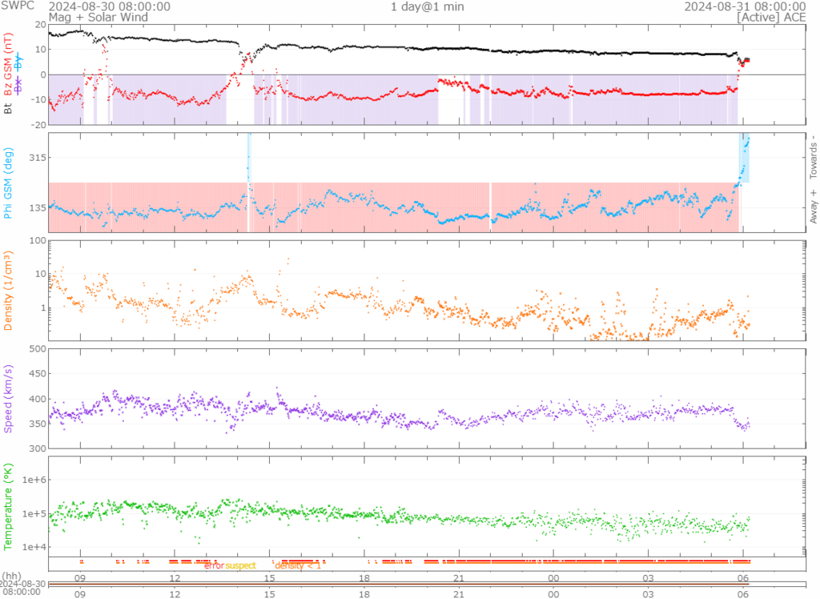This screenshot has width=820, height=599.
Task: Click the Phi GSM (deg) axis label
Action: [8, 183]
